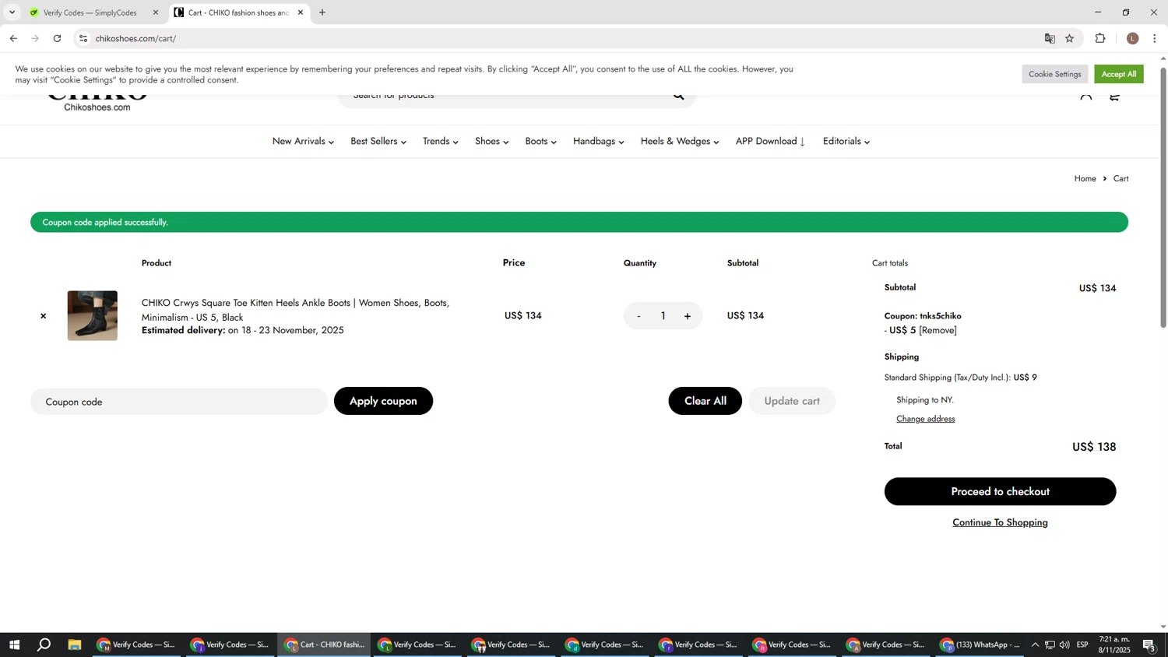
Task: Open a new browser tab
Action: [322, 12]
